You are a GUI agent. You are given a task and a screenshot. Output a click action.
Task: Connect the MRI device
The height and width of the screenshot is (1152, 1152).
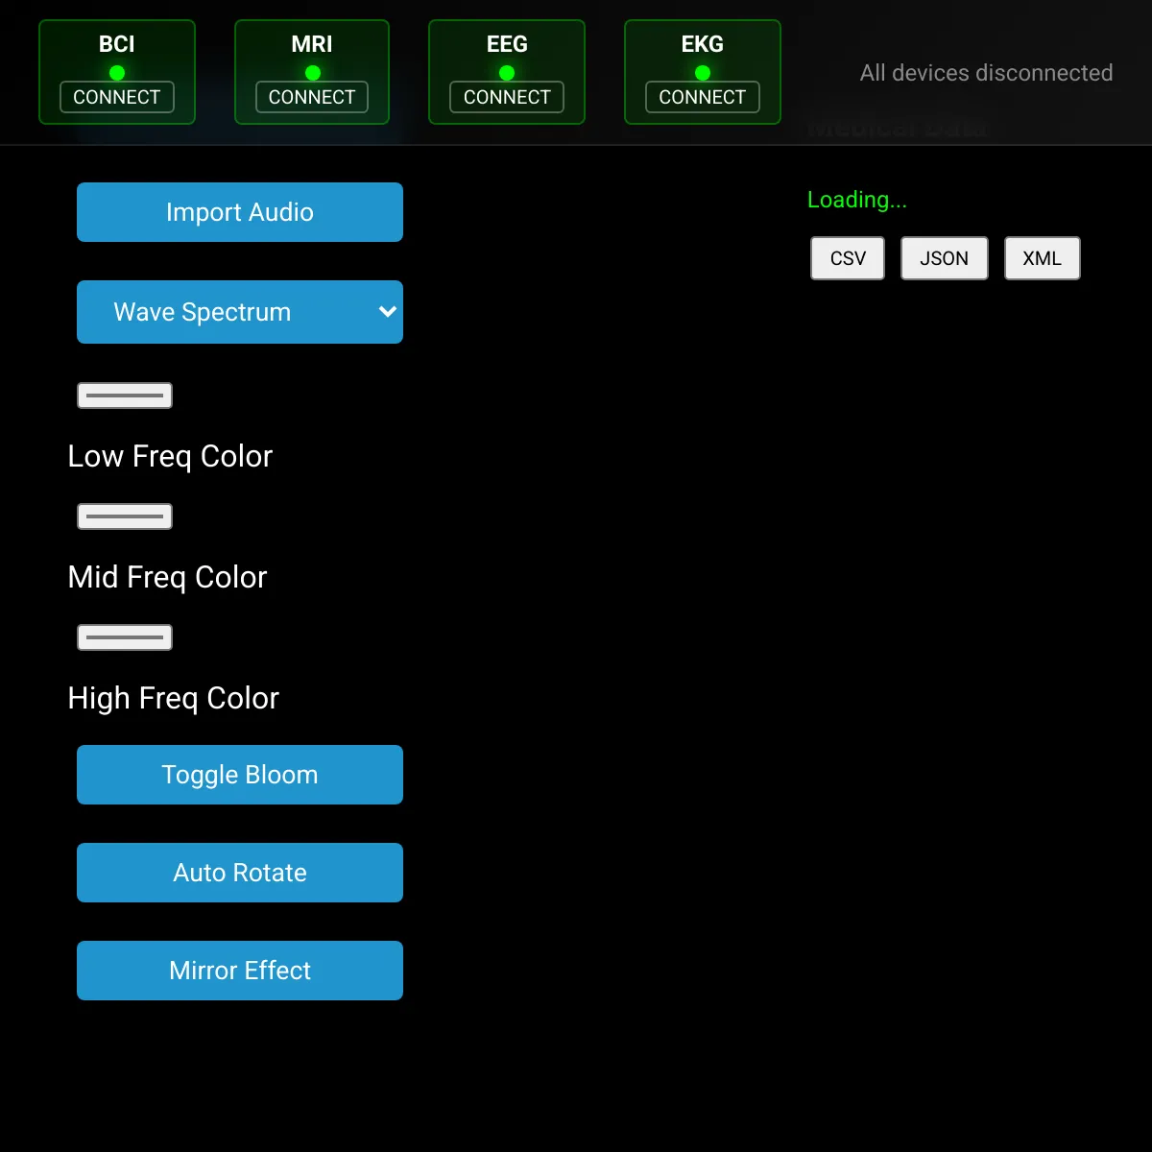tap(312, 97)
